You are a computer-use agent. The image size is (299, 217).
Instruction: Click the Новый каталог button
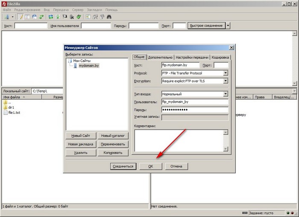[113, 136]
